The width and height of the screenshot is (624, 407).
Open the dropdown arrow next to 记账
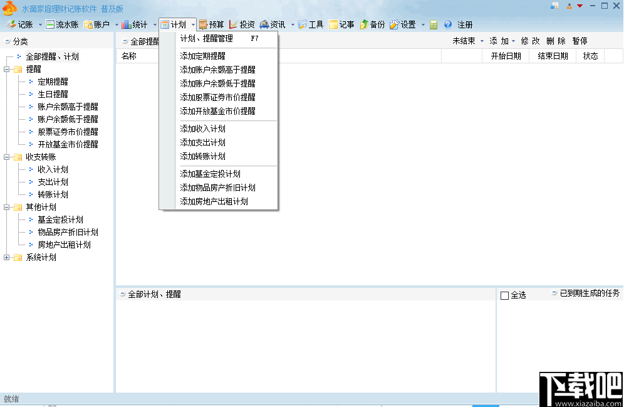point(40,25)
